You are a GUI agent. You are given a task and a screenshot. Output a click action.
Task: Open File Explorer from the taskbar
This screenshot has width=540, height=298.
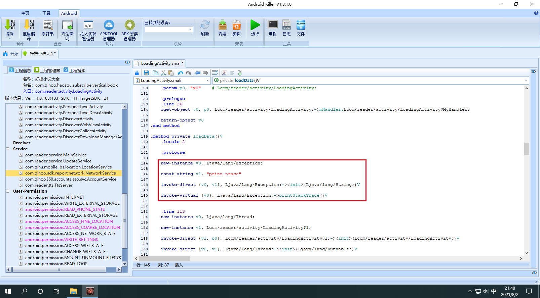tap(73, 291)
